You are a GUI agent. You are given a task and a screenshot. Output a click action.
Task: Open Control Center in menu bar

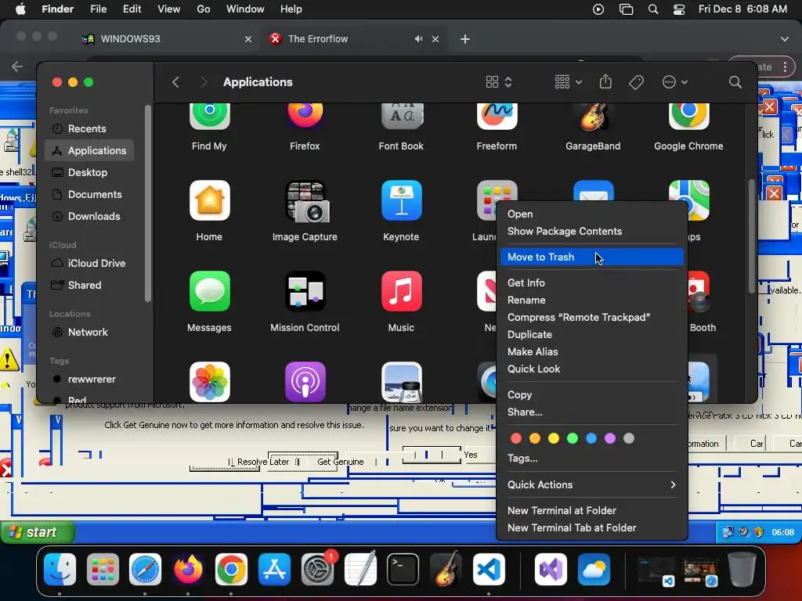coord(679,9)
